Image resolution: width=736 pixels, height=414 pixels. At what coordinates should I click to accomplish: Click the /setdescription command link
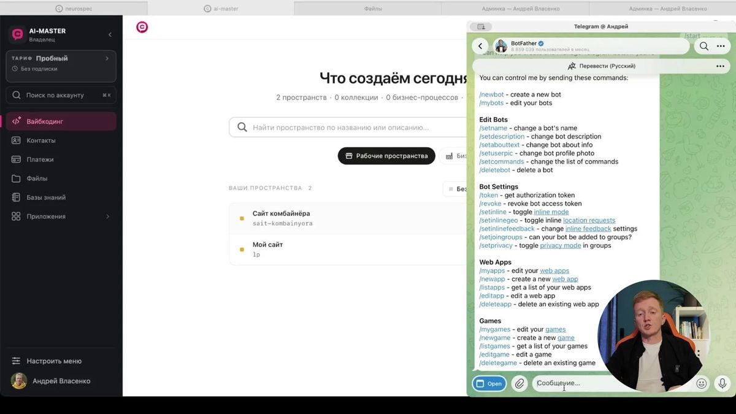click(x=502, y=137)
